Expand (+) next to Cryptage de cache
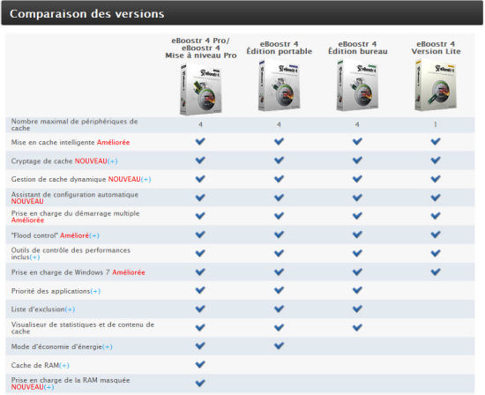 tap(113, 161)
